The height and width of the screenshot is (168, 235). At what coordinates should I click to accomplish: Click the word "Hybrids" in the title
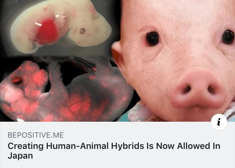pyautogui.click(x=128, y=146)
